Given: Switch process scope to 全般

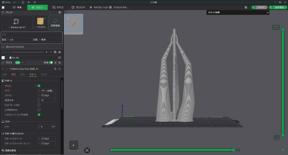Looking at the screenshot, I should pos(17,63).
